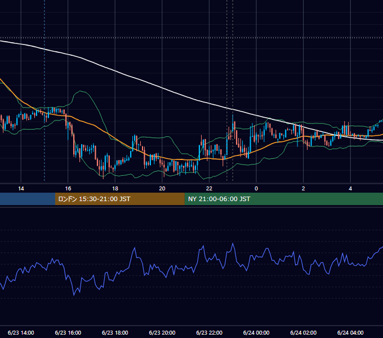
Task: Click the 6/24 04:00 time label
Action: (350, 332)
